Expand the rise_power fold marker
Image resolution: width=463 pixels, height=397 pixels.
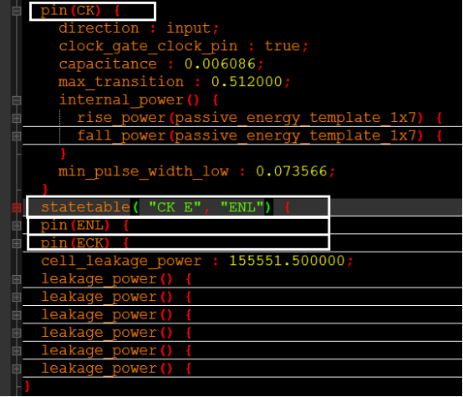click(17, 119)
